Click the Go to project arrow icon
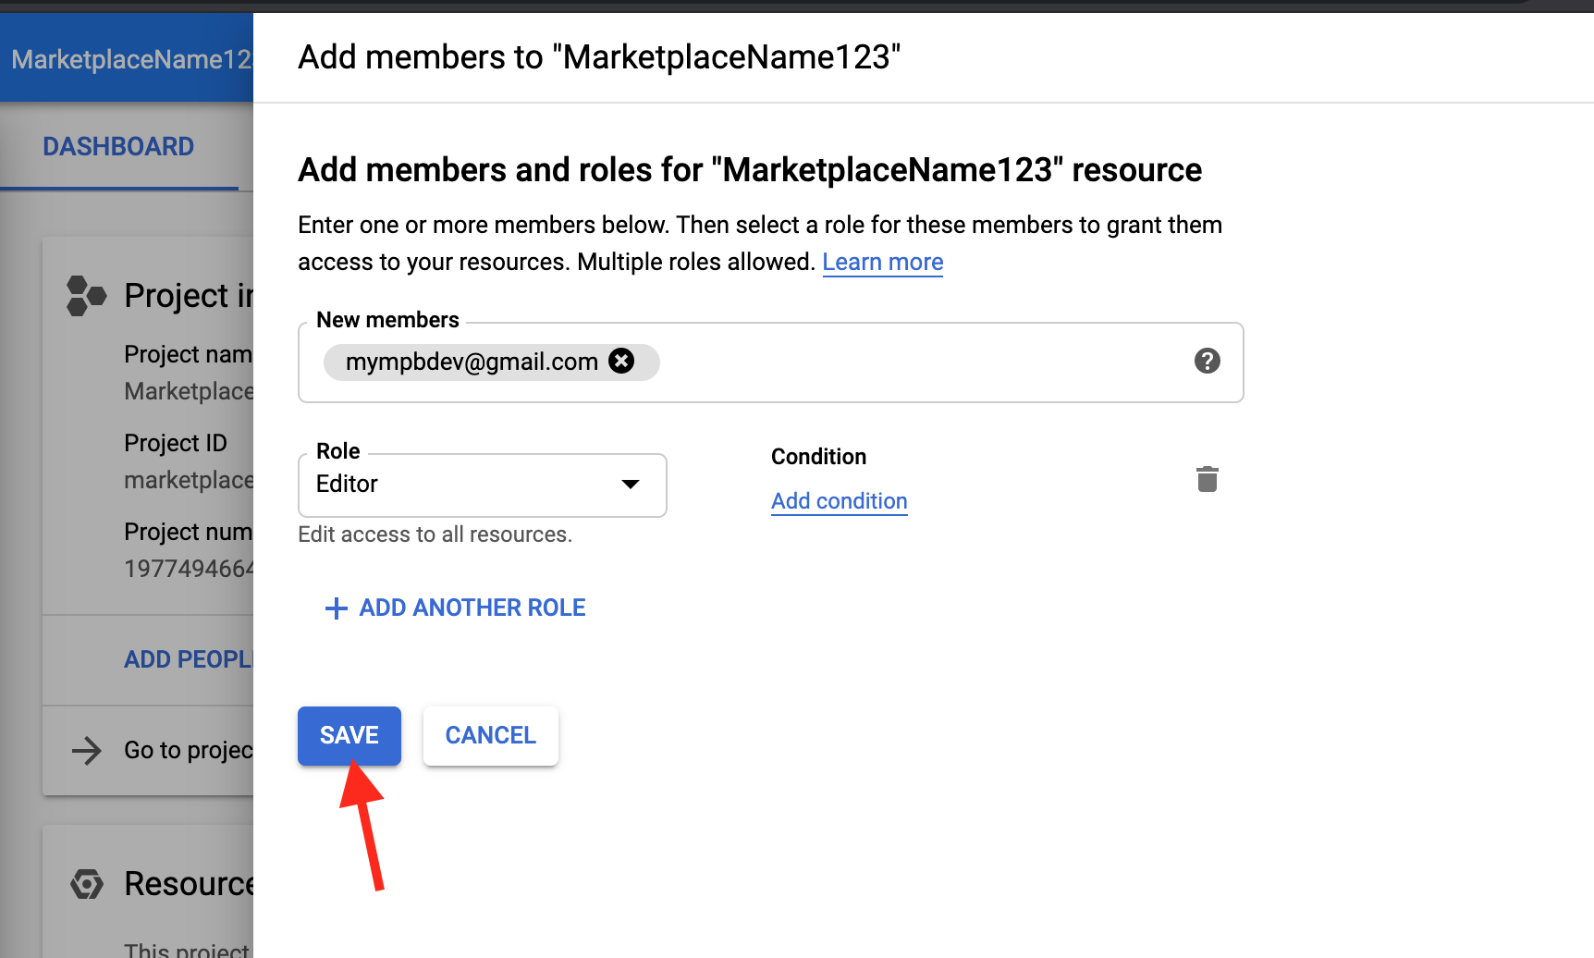The image size is (1594, 958). pyautogui.click(x=87, y=750)
